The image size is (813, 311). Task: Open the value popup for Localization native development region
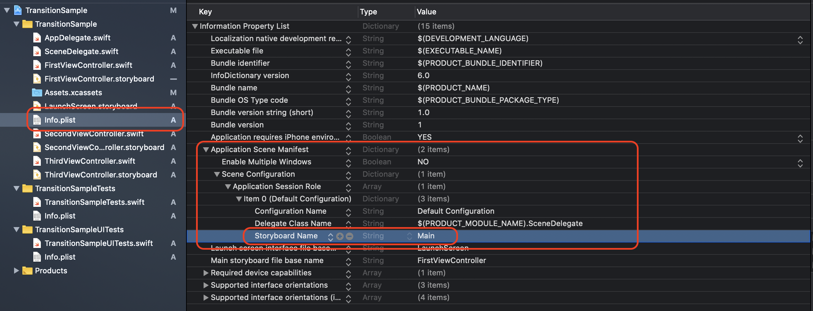800,40
